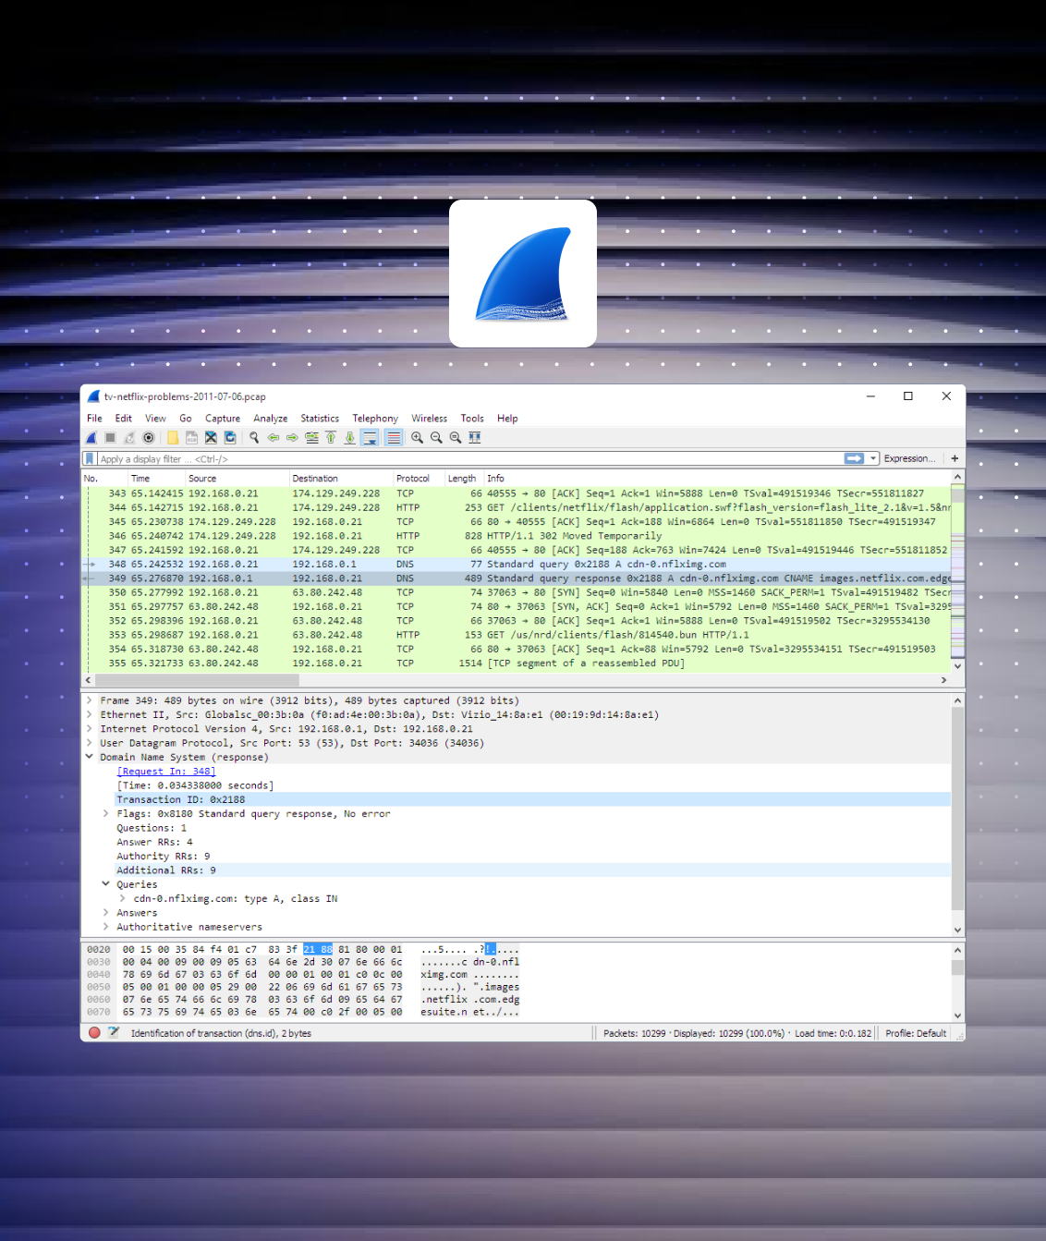Click hex row 0050 in bytes pane
The image size is (1046, 1241).
(x=303, y=987)
